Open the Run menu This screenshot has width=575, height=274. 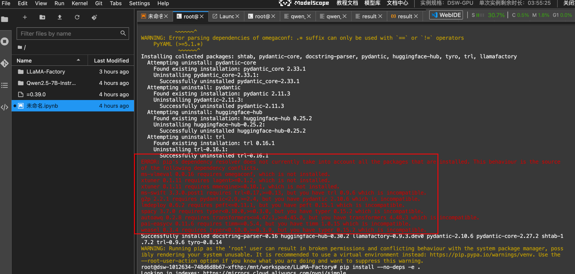coord(59,3)
